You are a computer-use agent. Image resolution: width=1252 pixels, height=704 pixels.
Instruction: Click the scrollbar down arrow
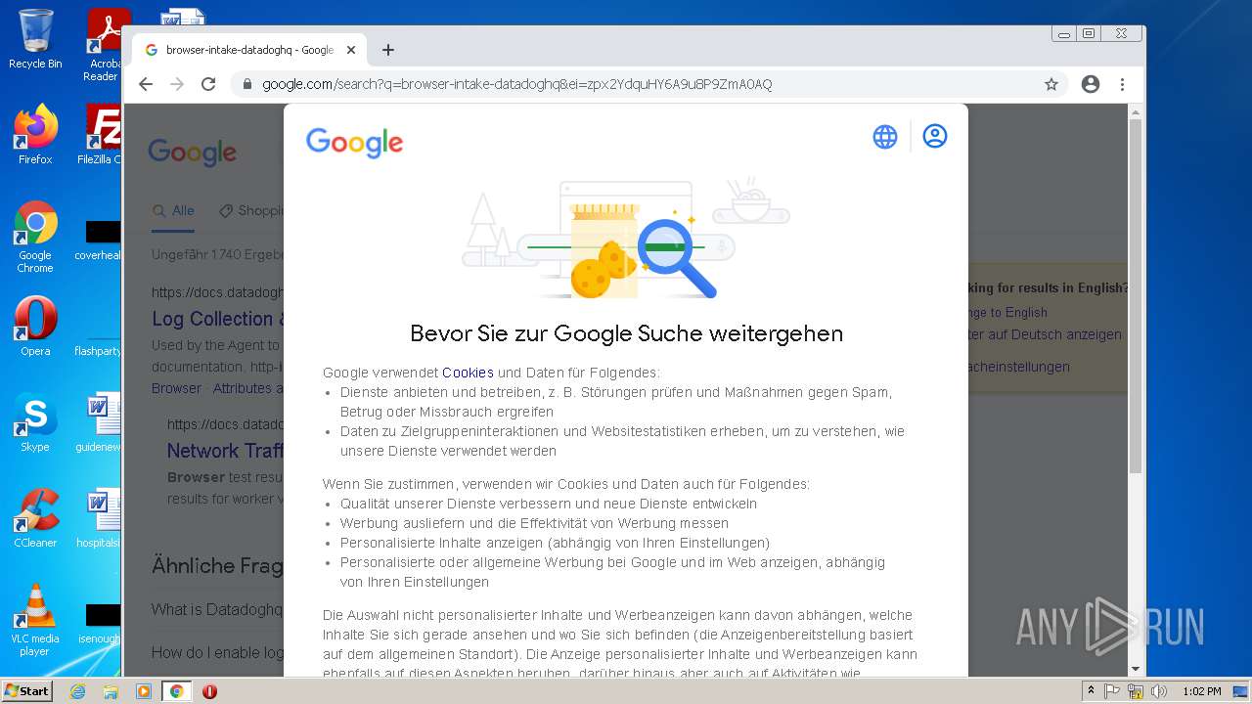(x=1136, y=670)
